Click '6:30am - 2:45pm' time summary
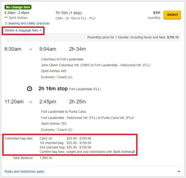This screenshot has width=186, height=178. click(x=17, y=13)
